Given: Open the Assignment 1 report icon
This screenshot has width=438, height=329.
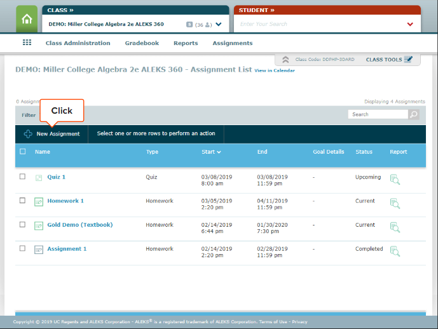Looking at the screenshot, I should pos(395,251).
